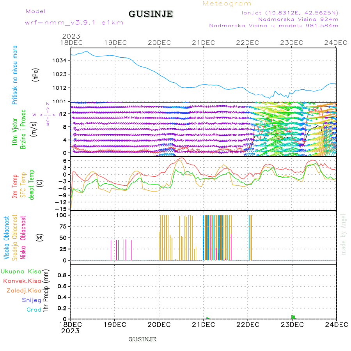The height and width of the screenshot is (351, 351).
Task: Click the −15 tick on temperature axis
Action: point(61,209)
